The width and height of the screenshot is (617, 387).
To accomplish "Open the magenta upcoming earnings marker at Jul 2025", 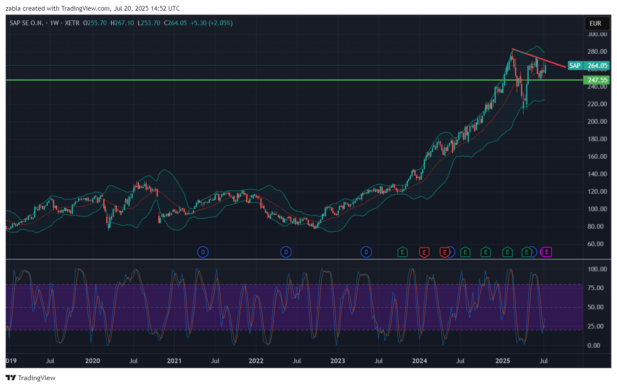I will pyautogui.click(x=547, y=252).
